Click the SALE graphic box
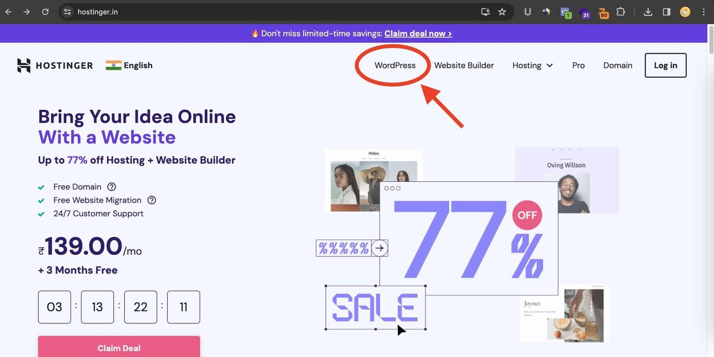Screen dimensions: 714x357 point(375,307)
